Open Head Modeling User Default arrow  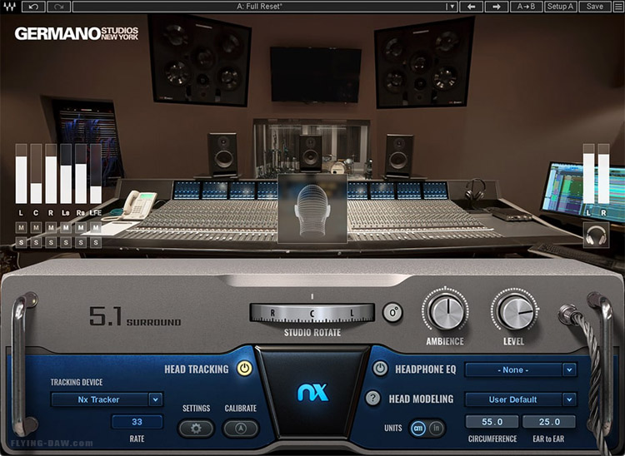[x=570, y=399]
